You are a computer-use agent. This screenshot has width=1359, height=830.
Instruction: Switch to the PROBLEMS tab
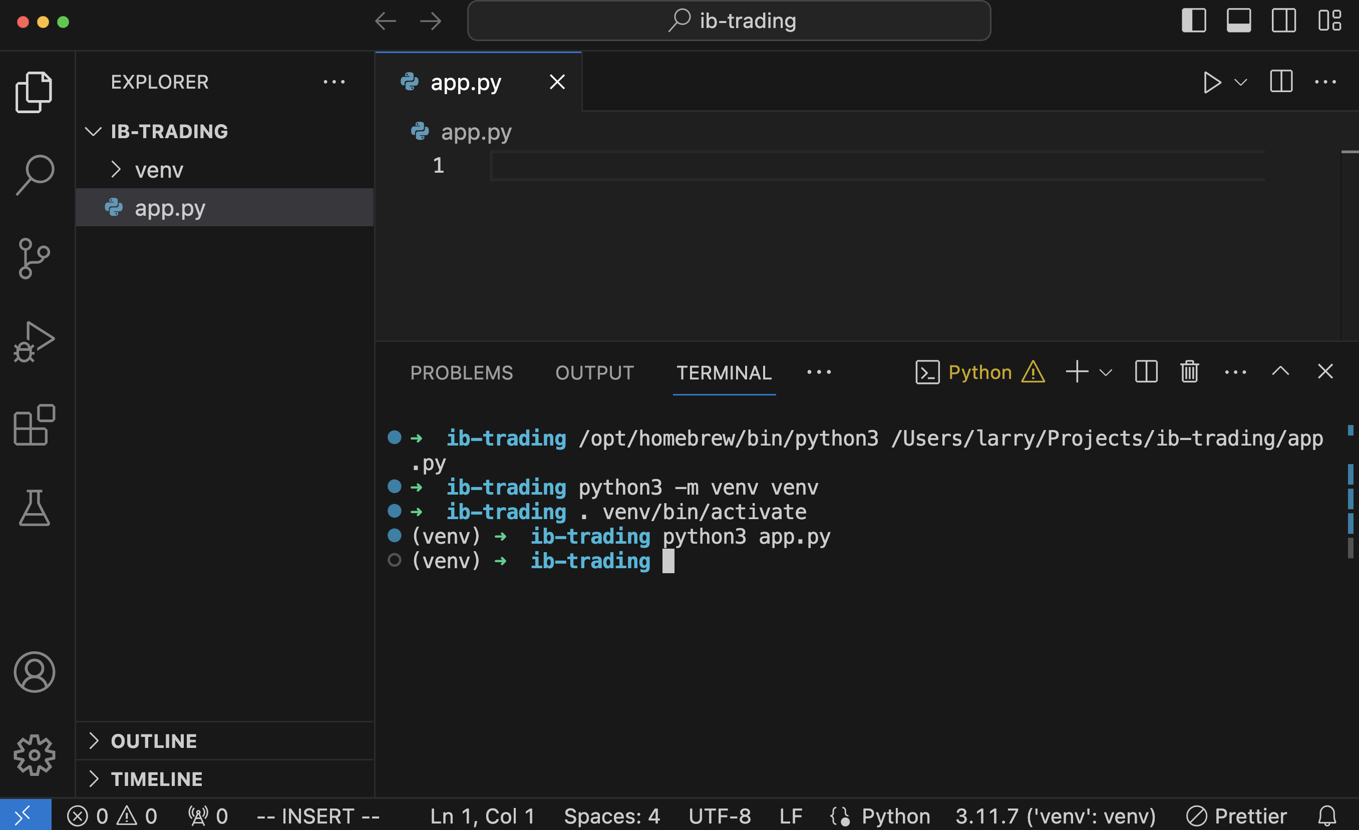461,373
